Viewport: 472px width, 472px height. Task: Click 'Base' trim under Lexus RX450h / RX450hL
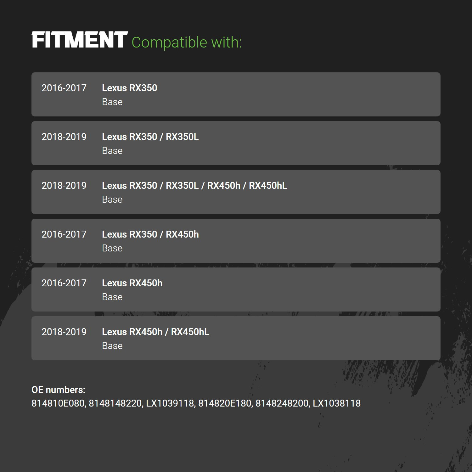(112, 346)
